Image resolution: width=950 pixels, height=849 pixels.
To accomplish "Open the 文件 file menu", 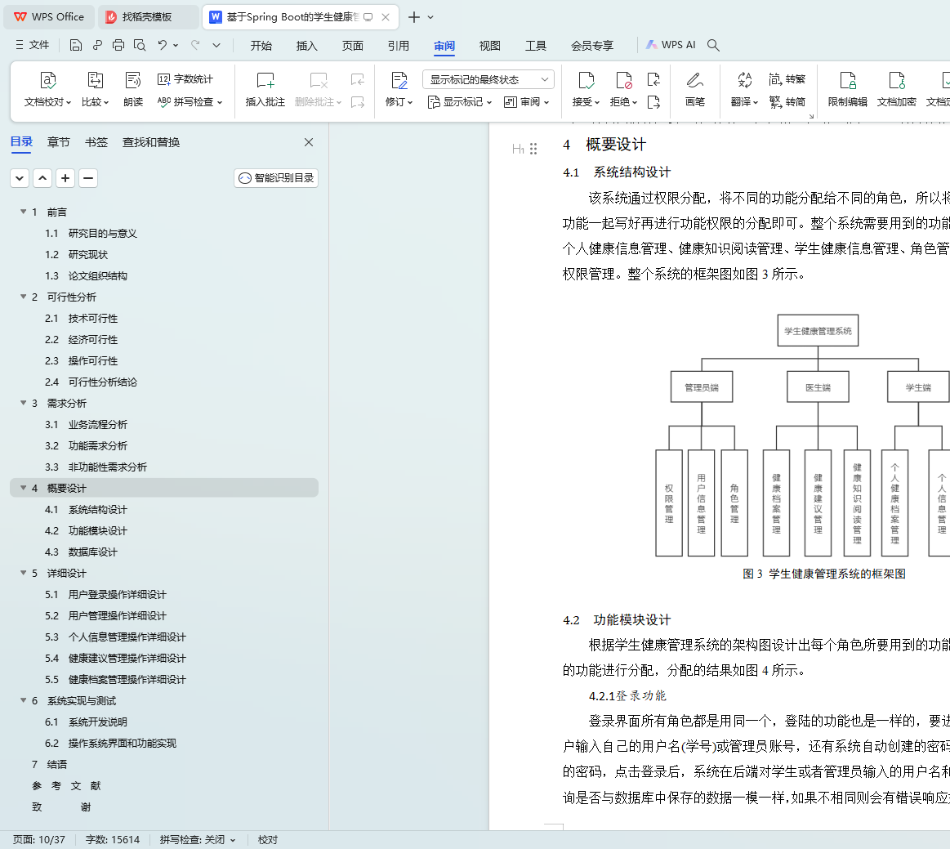I will 32,45.
